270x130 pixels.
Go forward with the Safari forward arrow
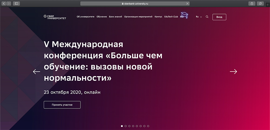pos(9,3)
